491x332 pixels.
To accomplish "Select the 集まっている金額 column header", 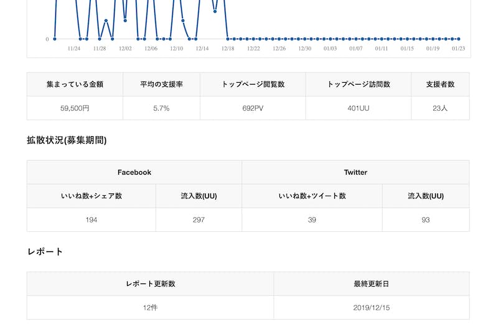I will pos(75,85).
